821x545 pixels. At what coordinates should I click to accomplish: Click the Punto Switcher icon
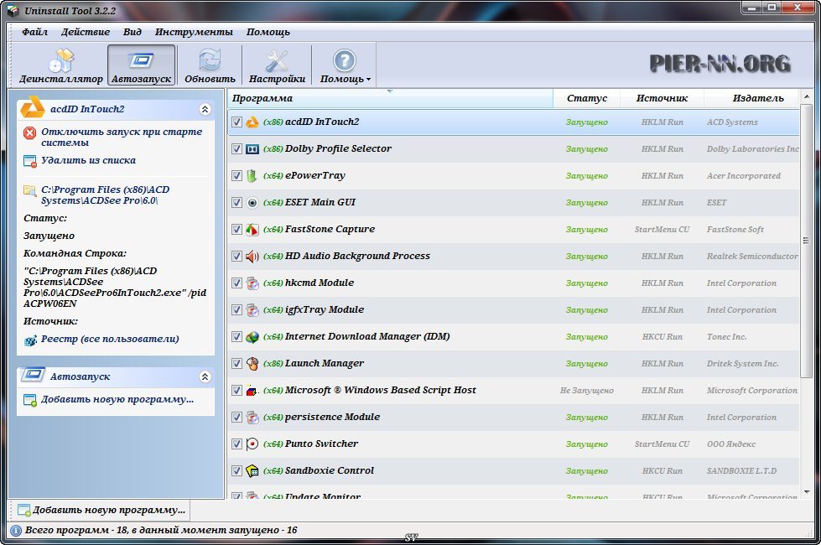coord(252,444)
